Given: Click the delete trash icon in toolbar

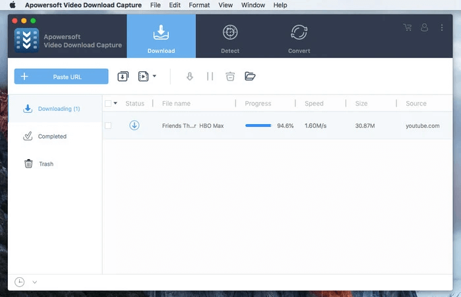Looking at the screenshot, I should [x=230, y=77].
